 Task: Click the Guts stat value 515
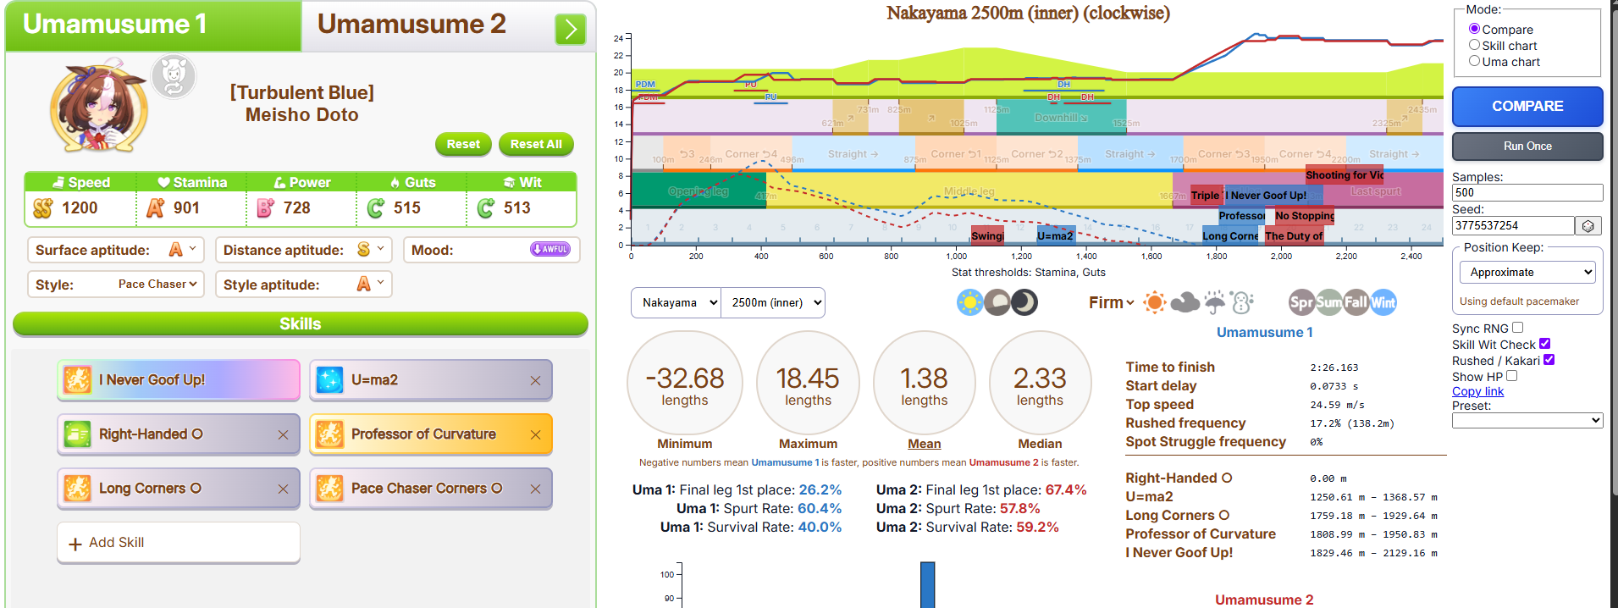click(x=407, y=207)
